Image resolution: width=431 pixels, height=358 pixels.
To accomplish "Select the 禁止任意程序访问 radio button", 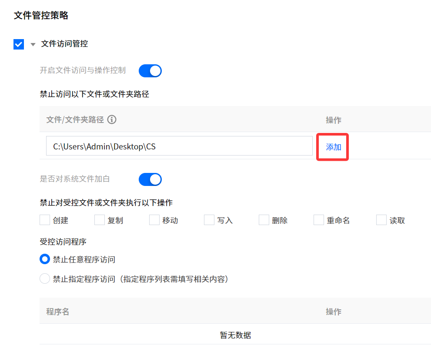I will click(45, 259).
